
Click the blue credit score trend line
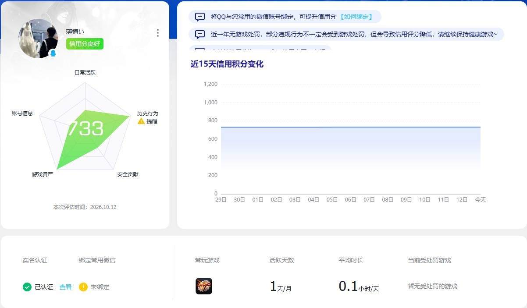(351, 127)
